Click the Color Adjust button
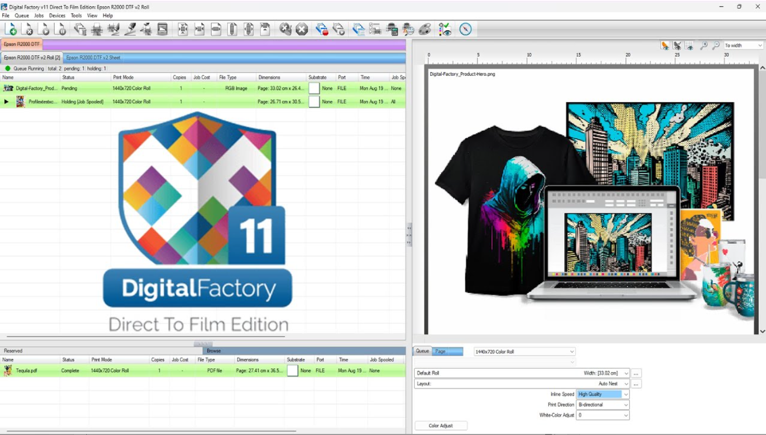Viewport: 766px width, 435px height. (x=441, y=426)
